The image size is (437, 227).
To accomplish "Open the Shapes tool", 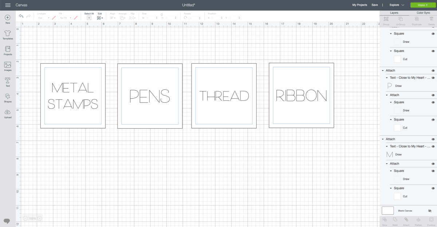I will coord(8,97).
